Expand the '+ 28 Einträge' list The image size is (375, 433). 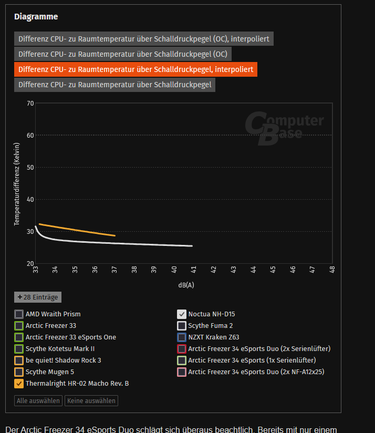pyautogui.click(x=38, y=297)
